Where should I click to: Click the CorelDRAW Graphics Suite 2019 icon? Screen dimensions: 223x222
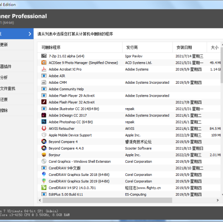pos(44,181)
